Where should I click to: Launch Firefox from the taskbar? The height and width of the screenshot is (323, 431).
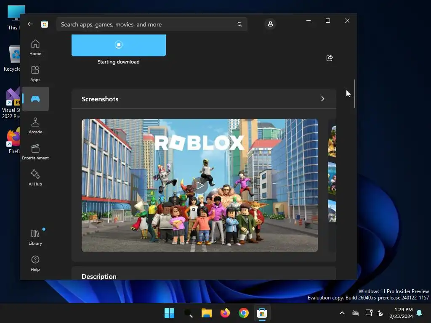tap(225, 313)
